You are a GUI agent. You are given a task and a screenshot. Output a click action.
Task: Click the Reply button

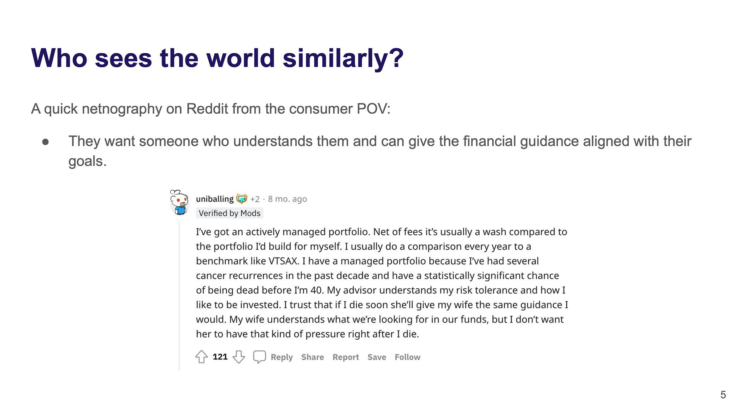tap(282, 357)
